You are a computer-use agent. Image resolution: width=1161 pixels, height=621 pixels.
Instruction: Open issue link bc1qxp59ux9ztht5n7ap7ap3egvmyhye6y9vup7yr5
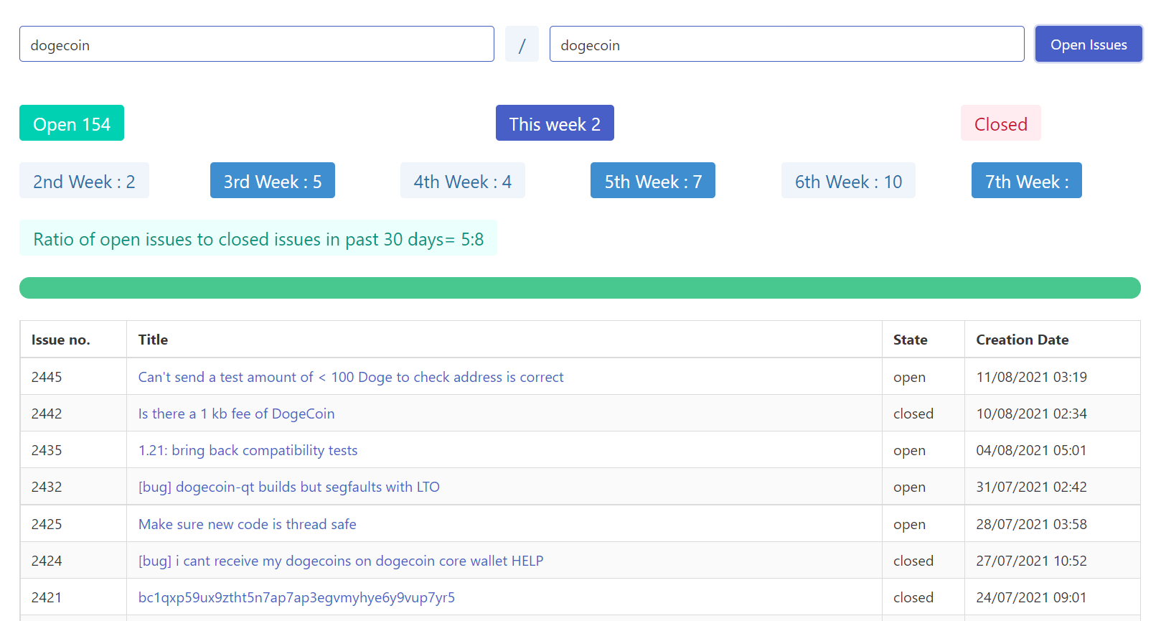pyautogui.click(x=297, y=597)
